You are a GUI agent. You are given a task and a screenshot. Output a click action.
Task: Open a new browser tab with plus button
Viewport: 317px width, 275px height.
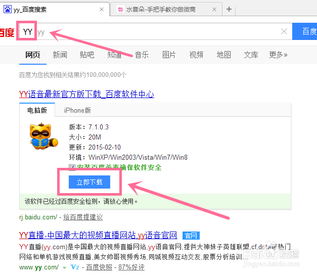click(x=229, y=9)
